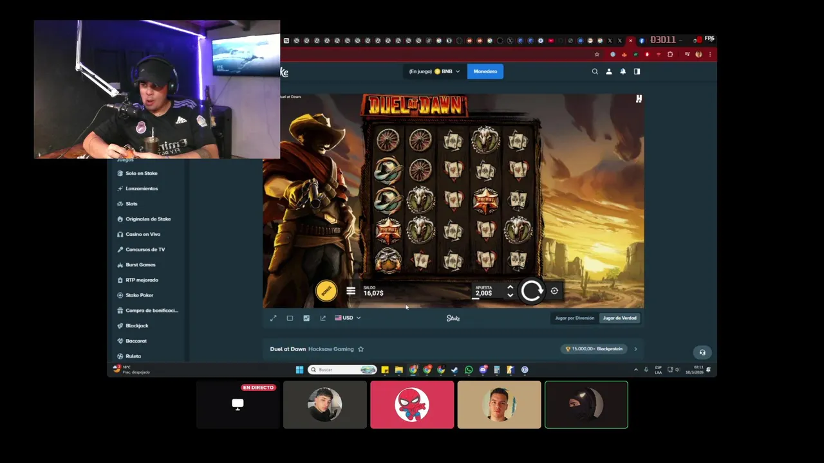Click the 15.000,00× Blackprotein badge
The height and width of the screenshot is (463, 824).
click(x=594, y=349)
